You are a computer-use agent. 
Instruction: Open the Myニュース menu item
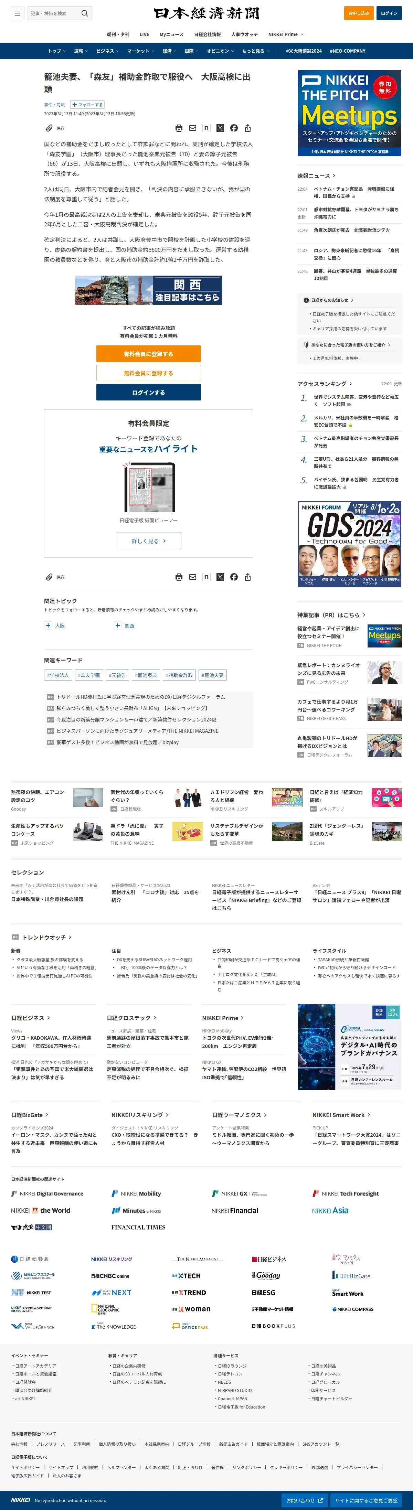point(171,35)
